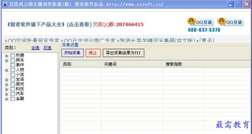This screenshot has height=134, width=252.
Task: Expand the 游戏 tree node
Action: pos(7,85)
